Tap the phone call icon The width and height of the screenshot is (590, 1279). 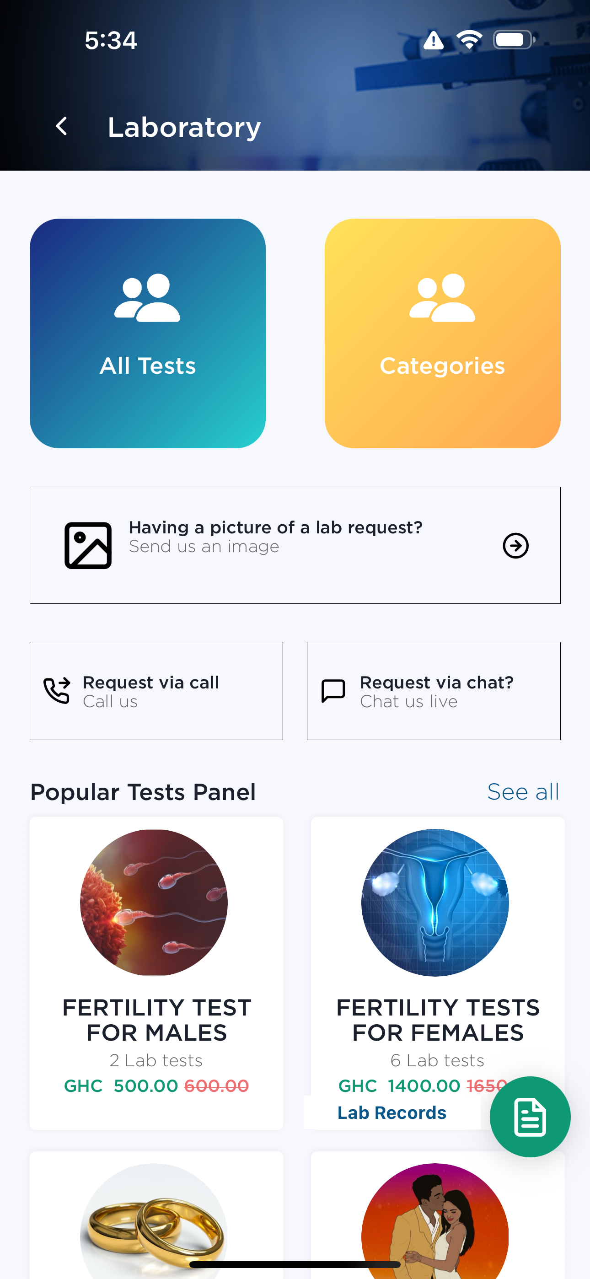tap(57, 691)
